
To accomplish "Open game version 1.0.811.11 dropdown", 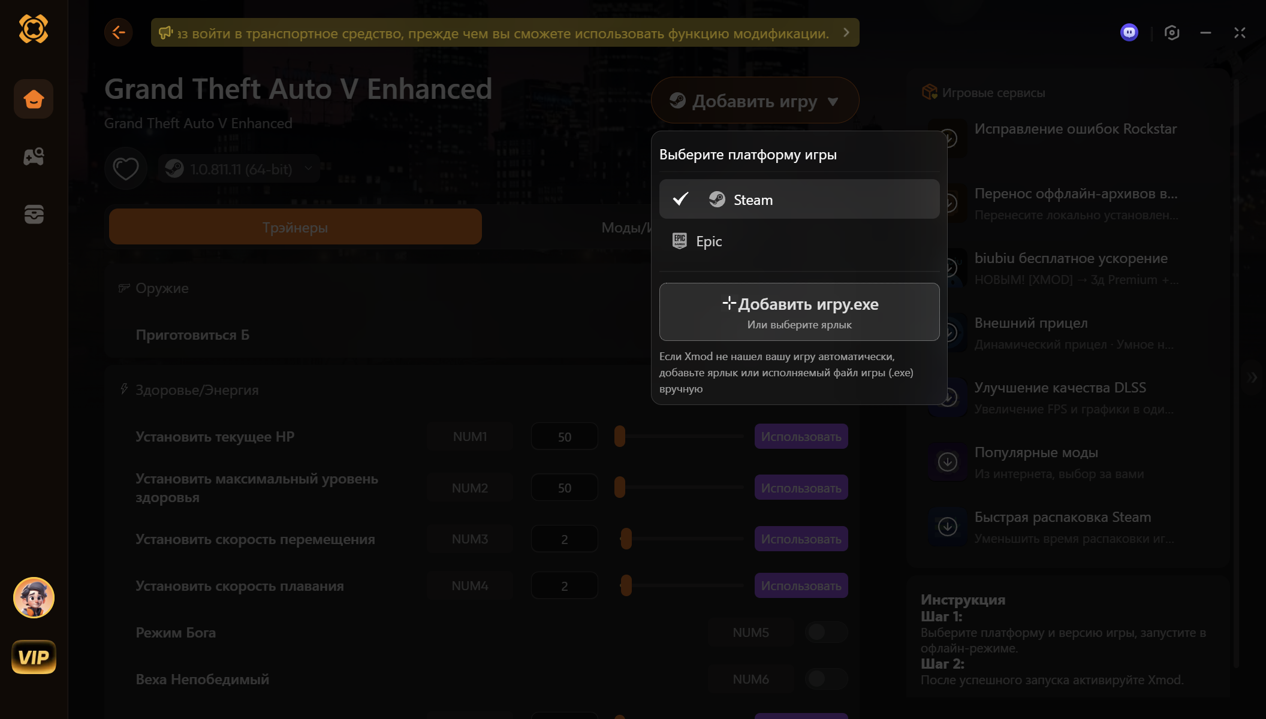I will tap(240, 169).
